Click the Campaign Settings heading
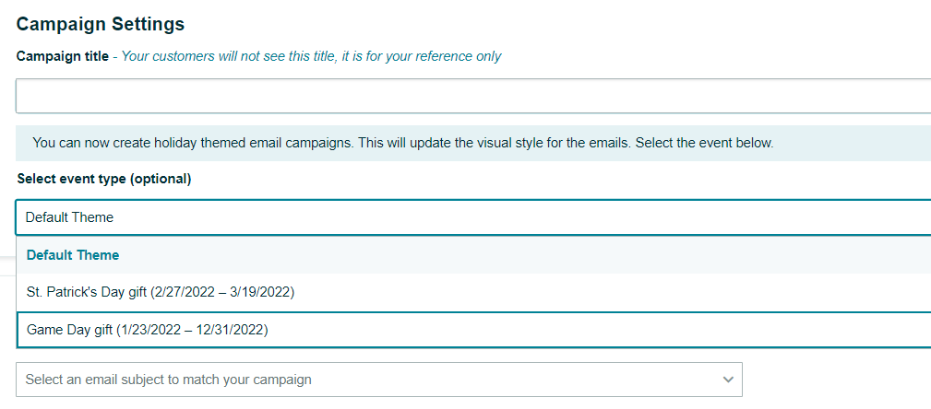 [x=101, y=24]
